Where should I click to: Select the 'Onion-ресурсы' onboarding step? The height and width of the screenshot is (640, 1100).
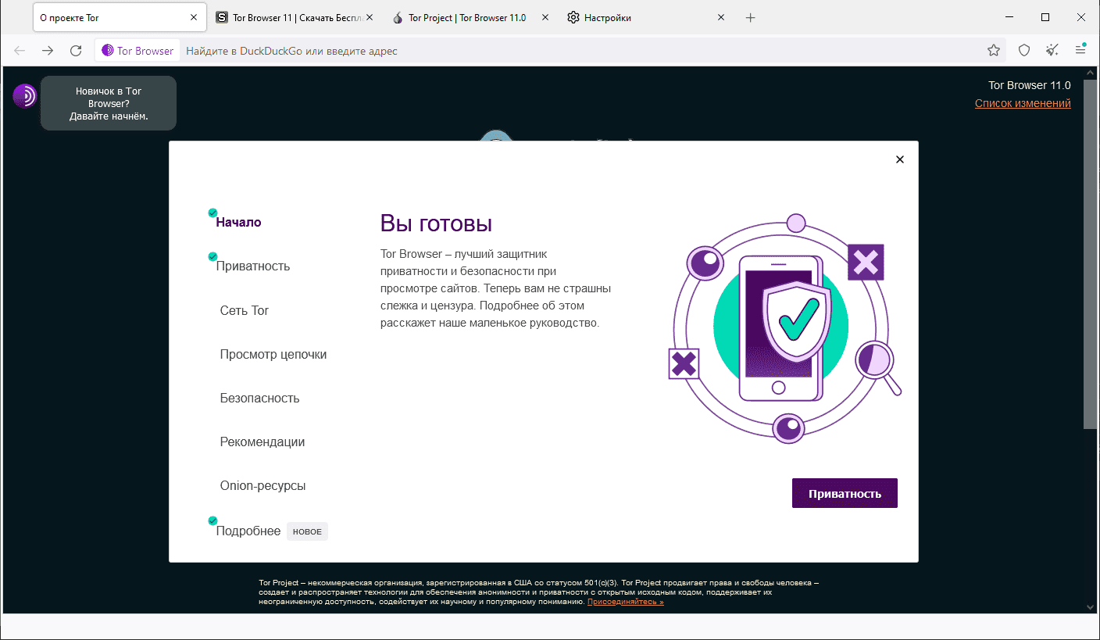pyautogui.click(x=263, y=485)
